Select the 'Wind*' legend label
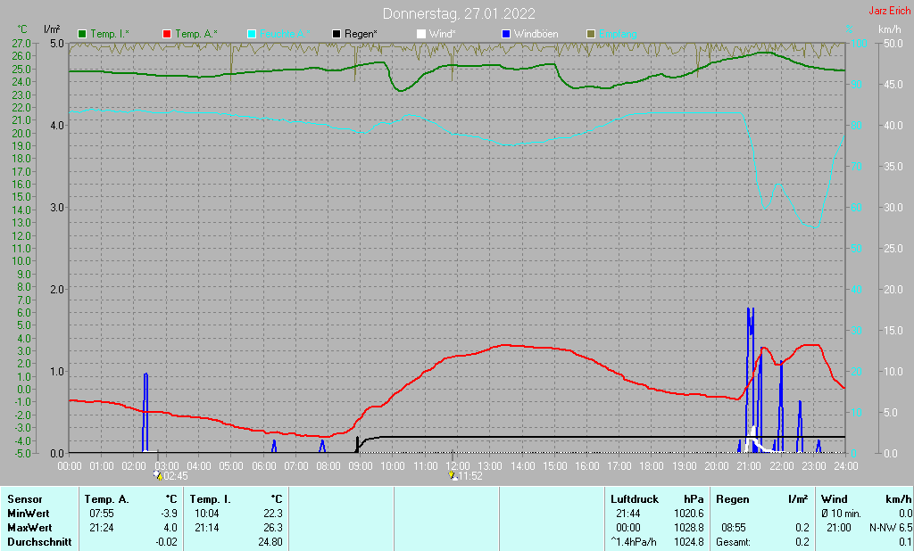 point(443,35)
